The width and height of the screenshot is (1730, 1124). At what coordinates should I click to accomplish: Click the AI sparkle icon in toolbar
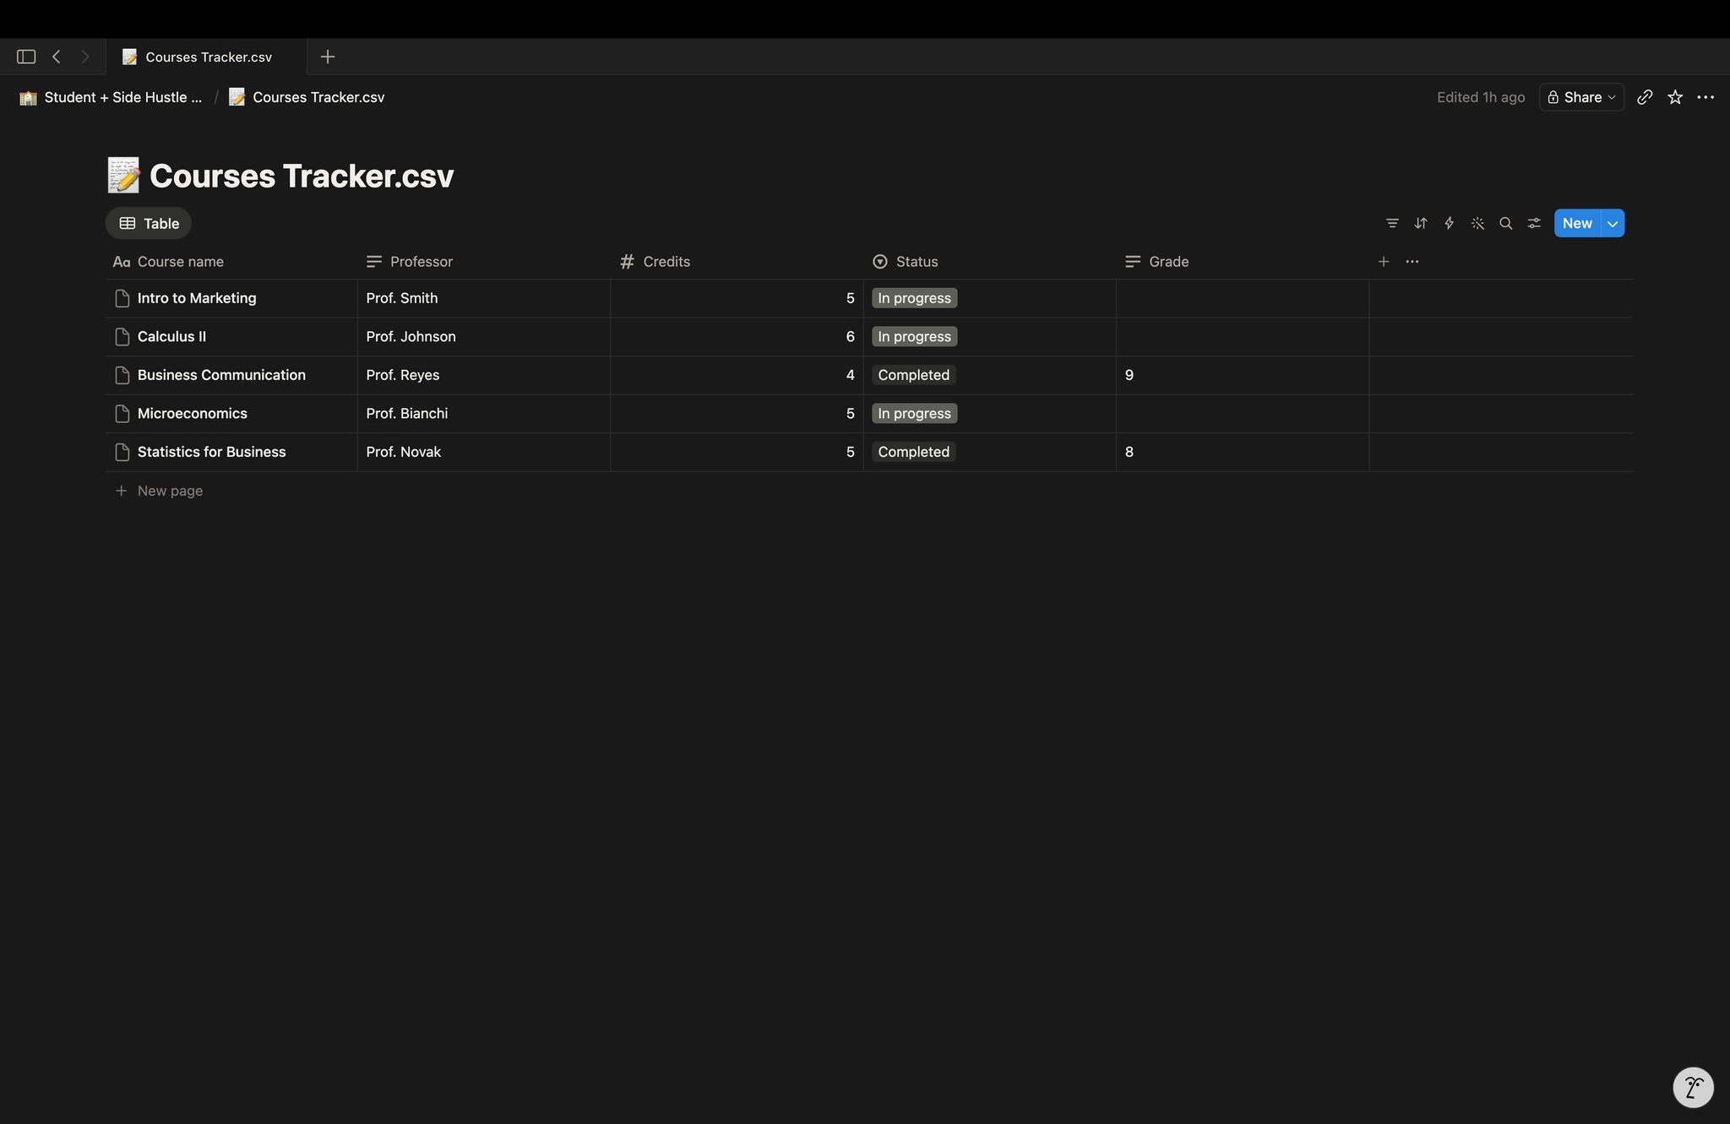(1477, 223)
